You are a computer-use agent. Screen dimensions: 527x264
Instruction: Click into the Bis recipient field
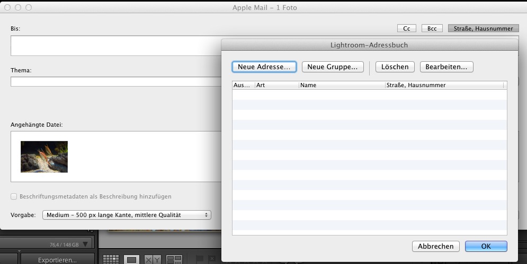click(x=116, y=45)
